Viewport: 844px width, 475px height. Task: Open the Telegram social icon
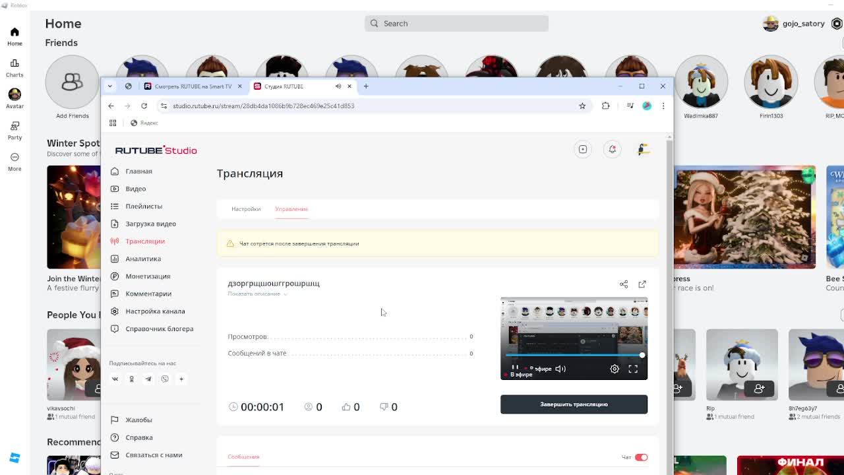148,379
